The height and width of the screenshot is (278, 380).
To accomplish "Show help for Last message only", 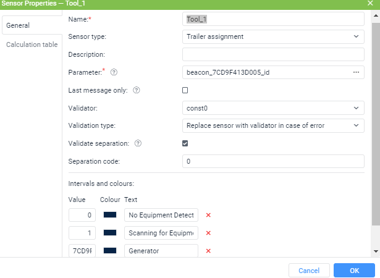I will [x=137, y=90].
